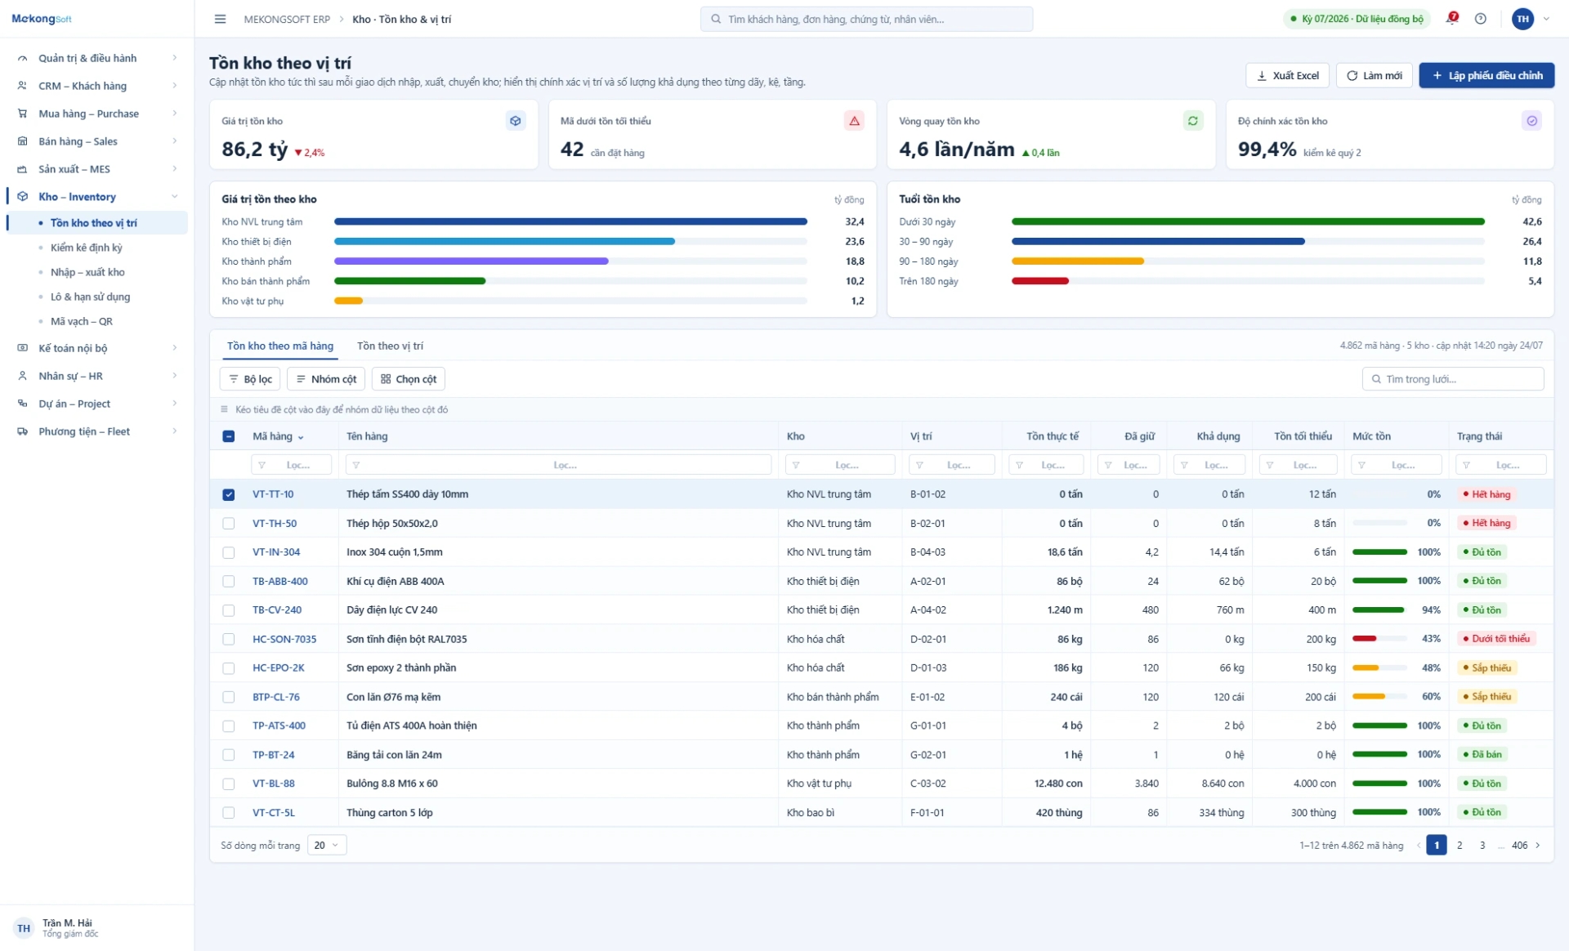Viewport: 1569px width, 951px height.
Task: Click the MekongSoft logo
Action: click(42, 19)
